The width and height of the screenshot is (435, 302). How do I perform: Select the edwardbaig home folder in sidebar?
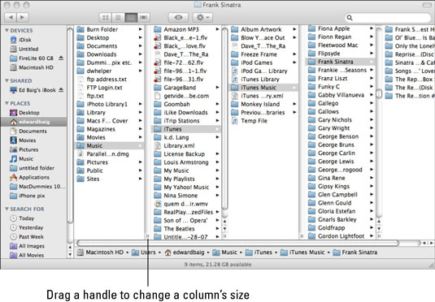click(33, 122)
